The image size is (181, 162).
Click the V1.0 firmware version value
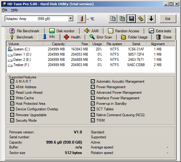(78, 132)
